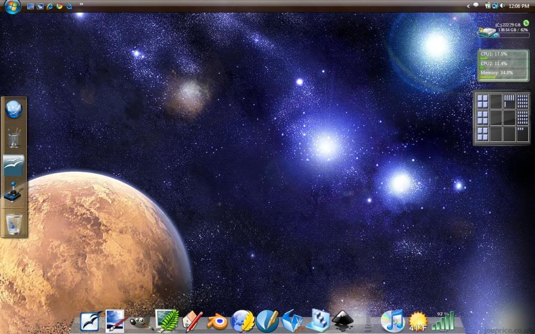Viewport: 535px width, 334px height.
Task: Open the volume speaker tray icon
Action: tap(502, 5)
